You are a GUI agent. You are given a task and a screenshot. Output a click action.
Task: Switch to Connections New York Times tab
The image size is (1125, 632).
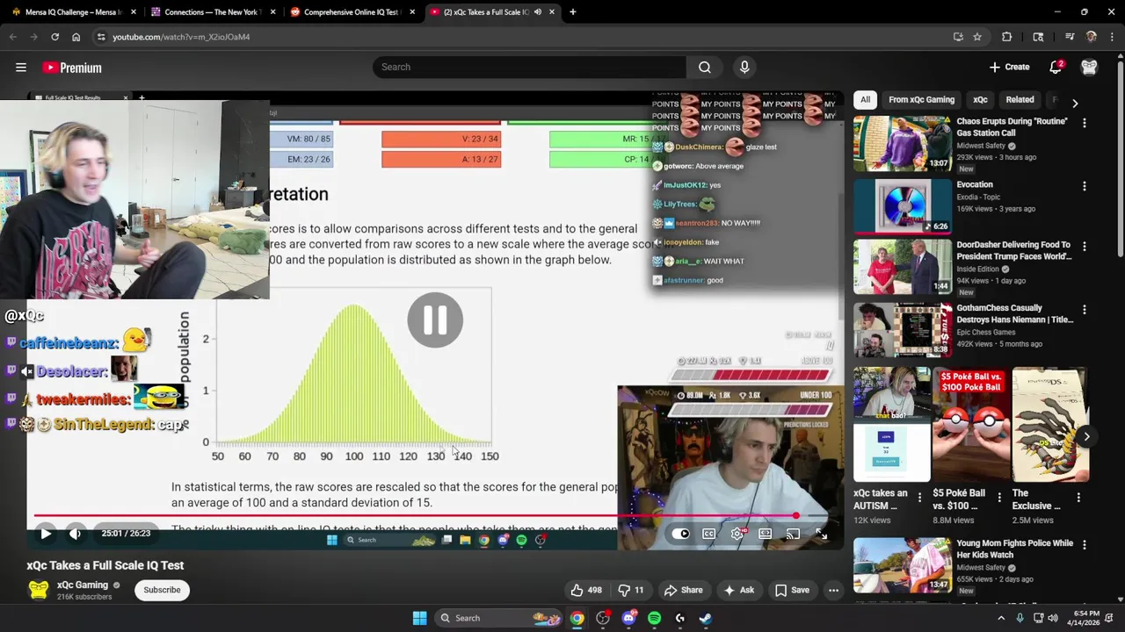click(x=211, y=12)
